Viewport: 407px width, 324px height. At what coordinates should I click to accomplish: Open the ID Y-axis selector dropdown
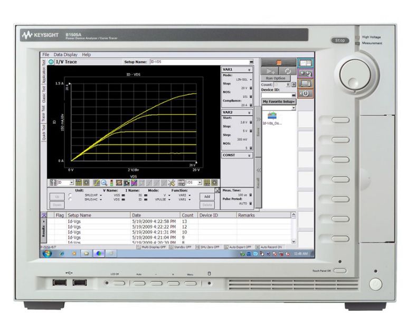72,183
